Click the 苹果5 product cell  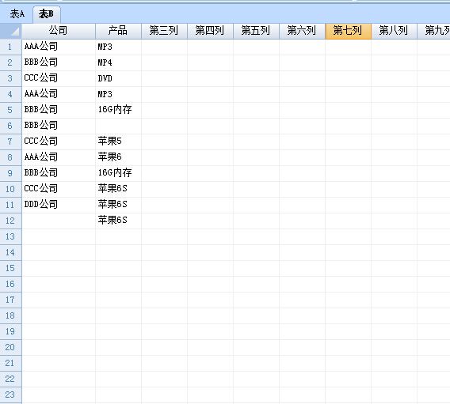[x=118, y=142]
